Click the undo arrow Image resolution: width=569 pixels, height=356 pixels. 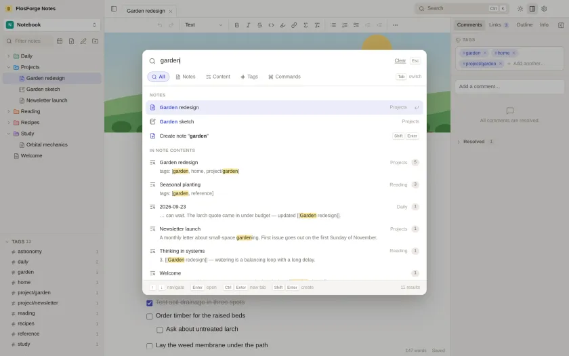[x=160, y=25]
